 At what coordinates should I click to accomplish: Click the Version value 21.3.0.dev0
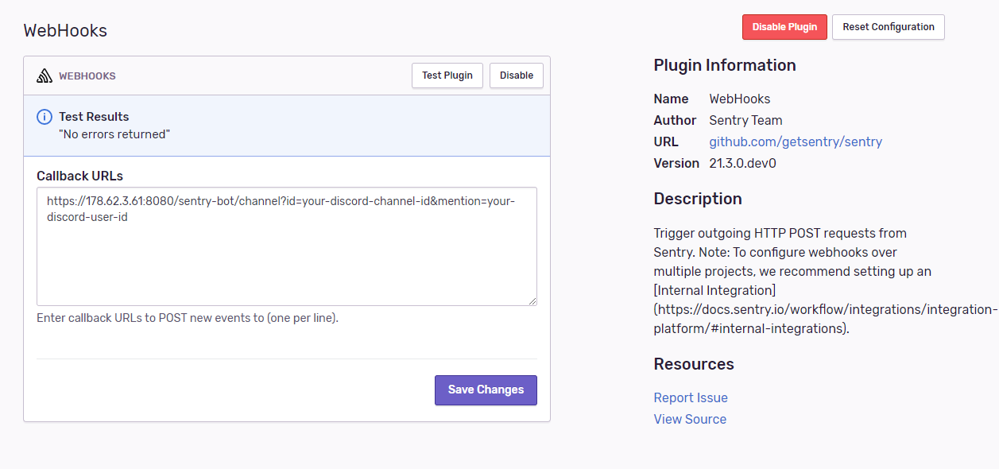pos(742,164)
